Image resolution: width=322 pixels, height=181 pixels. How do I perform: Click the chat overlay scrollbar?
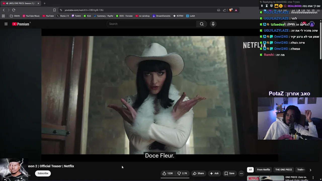point(320,40)
